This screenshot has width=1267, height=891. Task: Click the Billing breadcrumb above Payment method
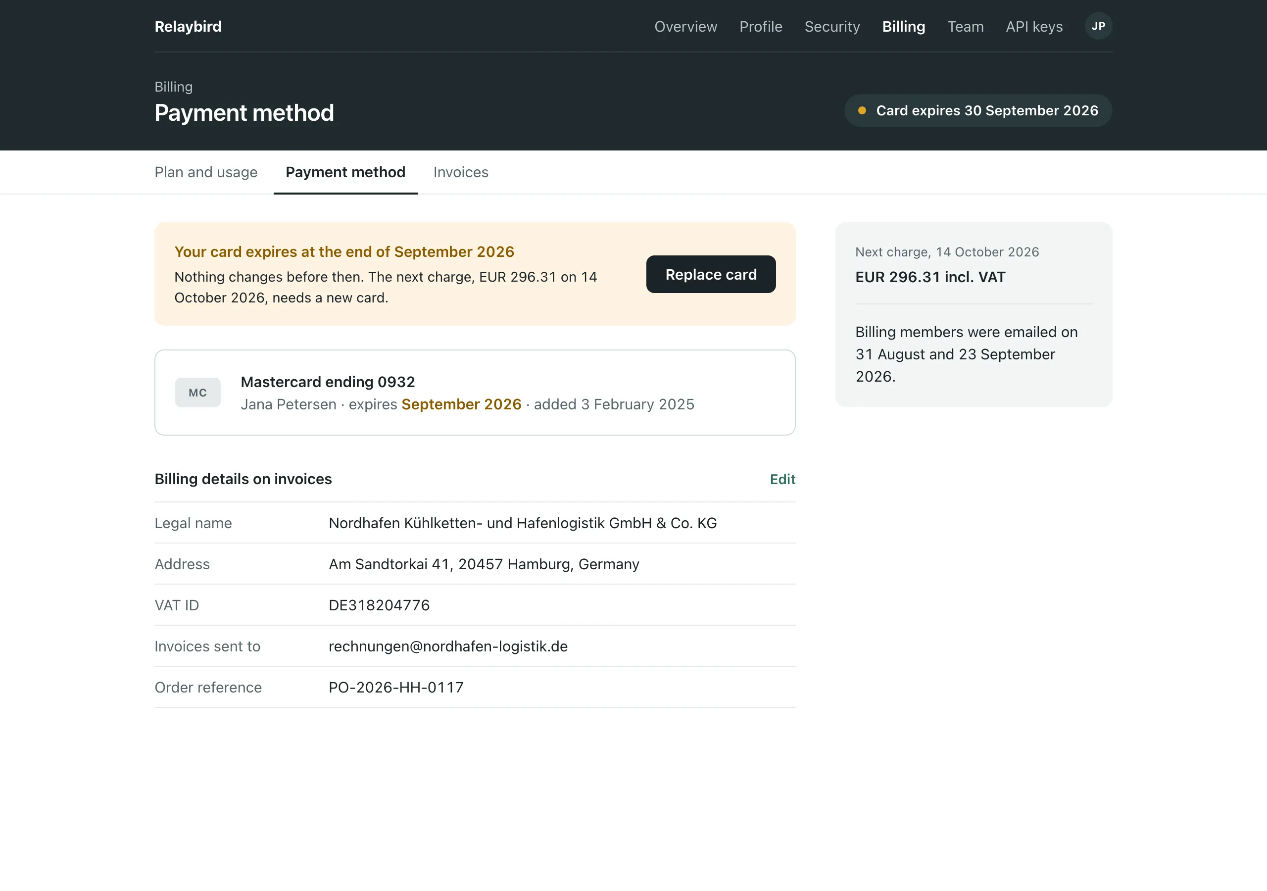click(173, 87)
